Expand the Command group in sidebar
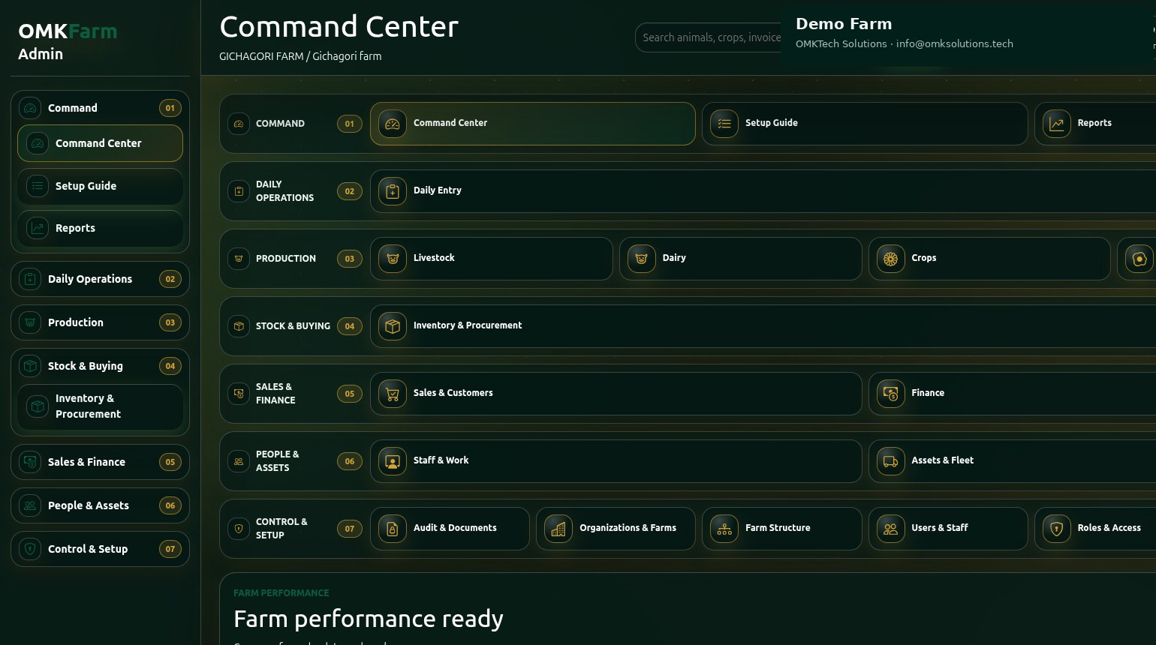This screenshot has height=645, width=1156. [100, 108]
